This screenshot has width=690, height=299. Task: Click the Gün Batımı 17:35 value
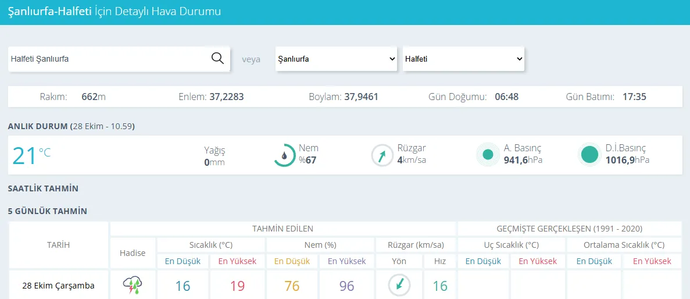click(634, 97)
